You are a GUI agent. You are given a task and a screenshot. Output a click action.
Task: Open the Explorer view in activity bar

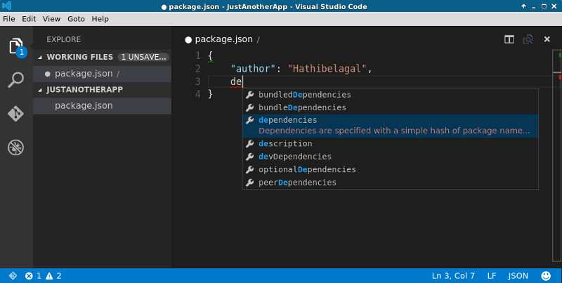[15, 46]
